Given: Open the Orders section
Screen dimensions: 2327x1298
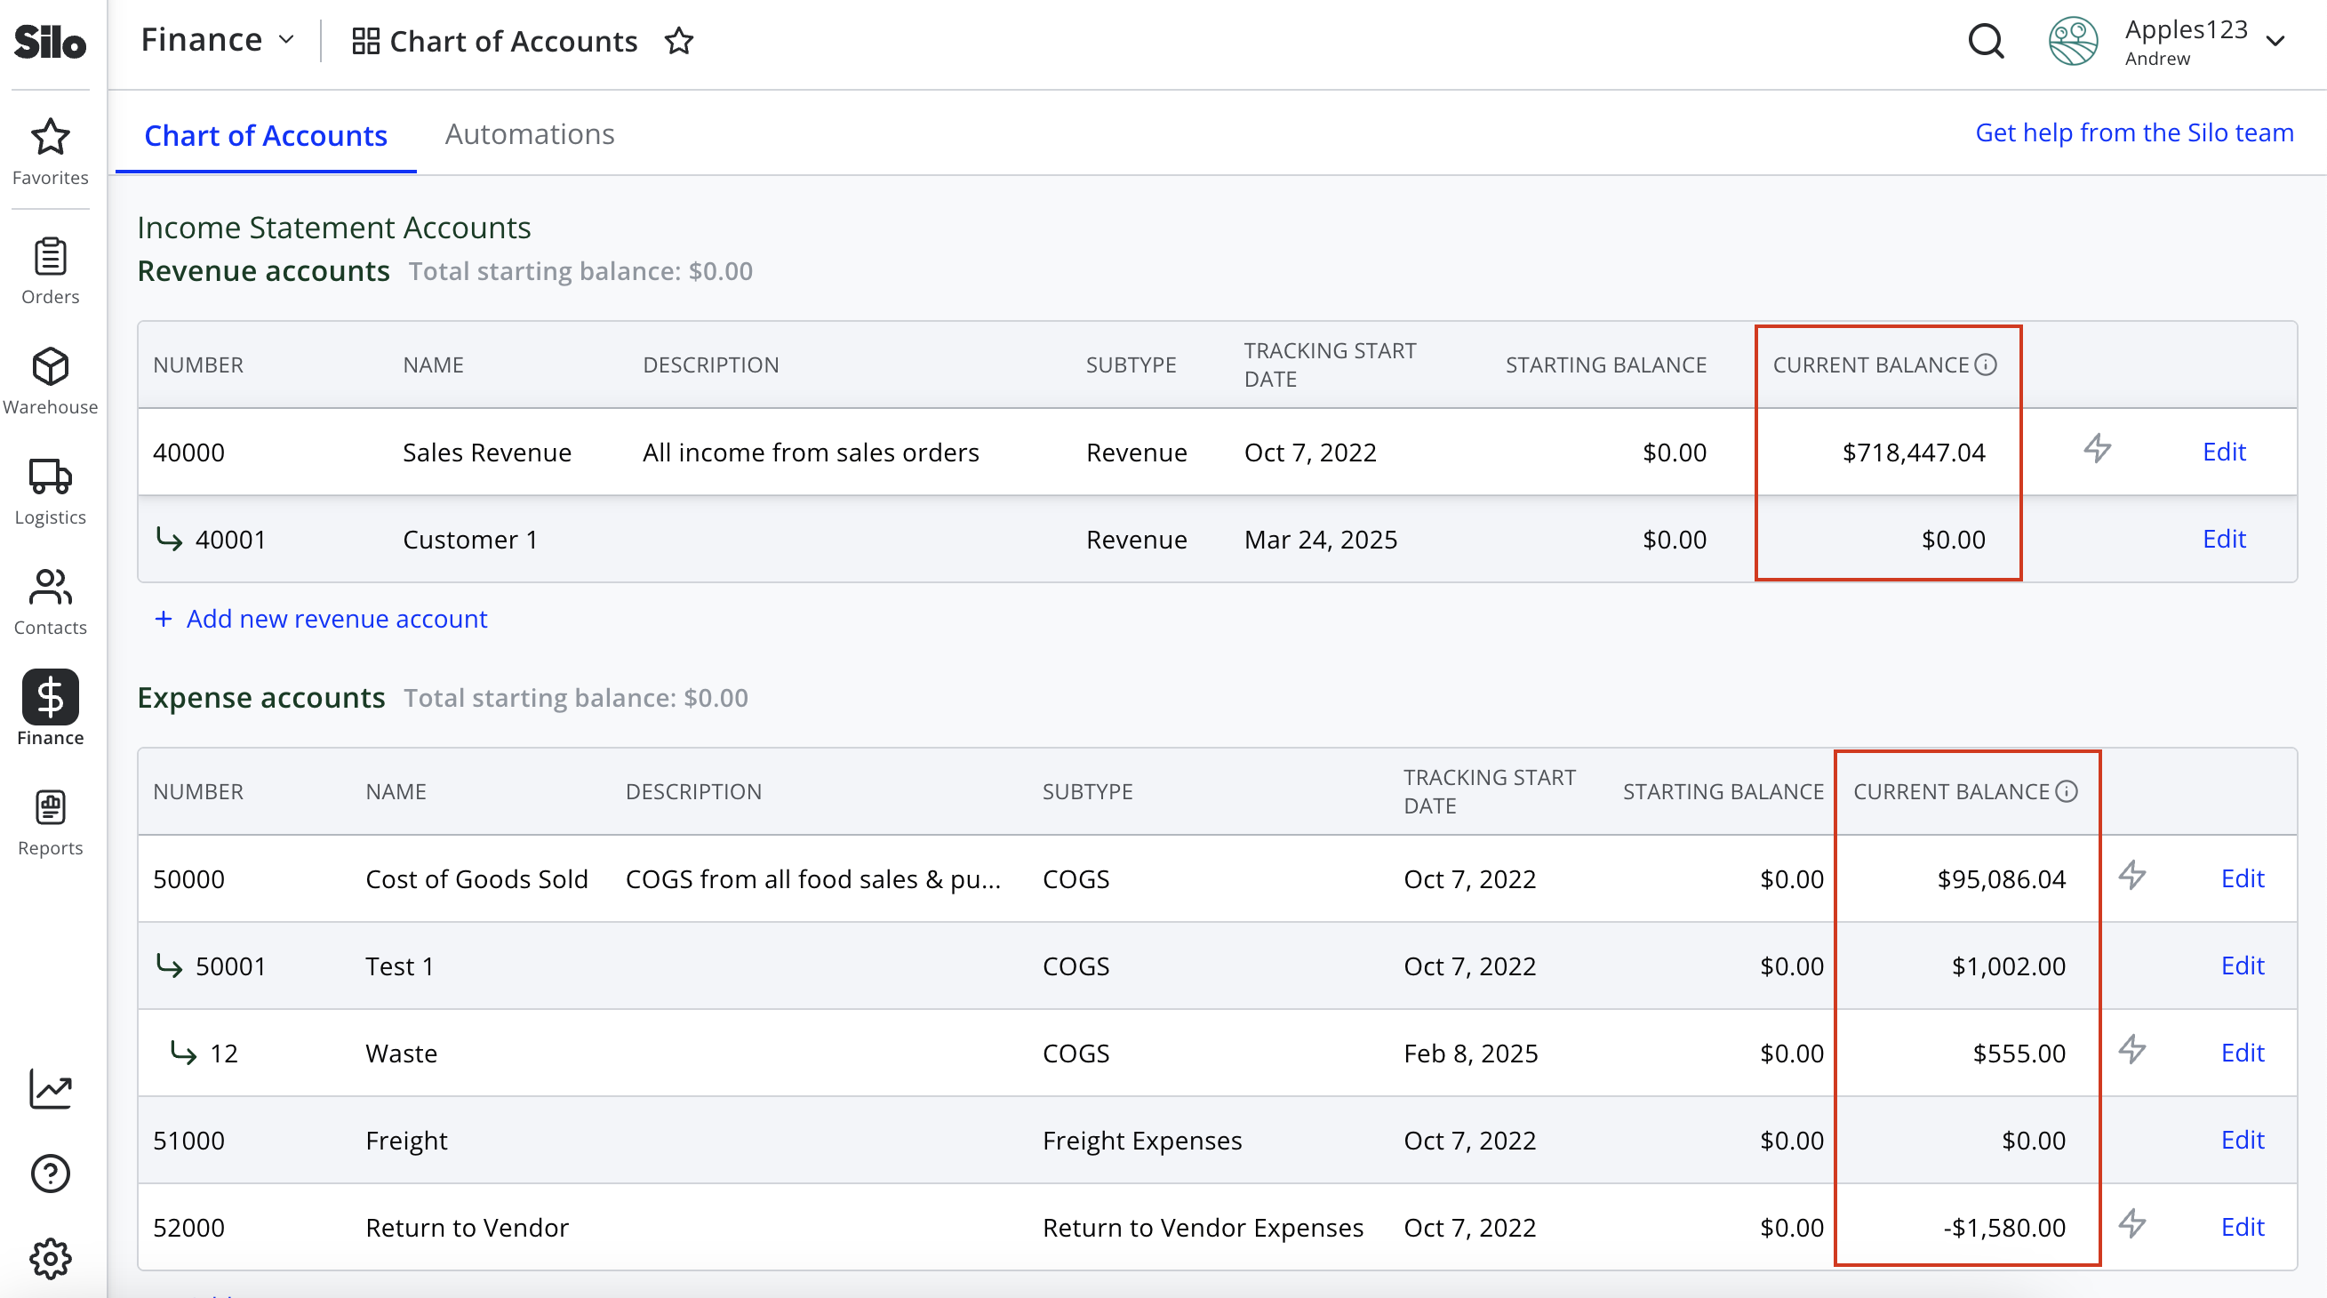Looking at the screenshot, I should [50, 271].
